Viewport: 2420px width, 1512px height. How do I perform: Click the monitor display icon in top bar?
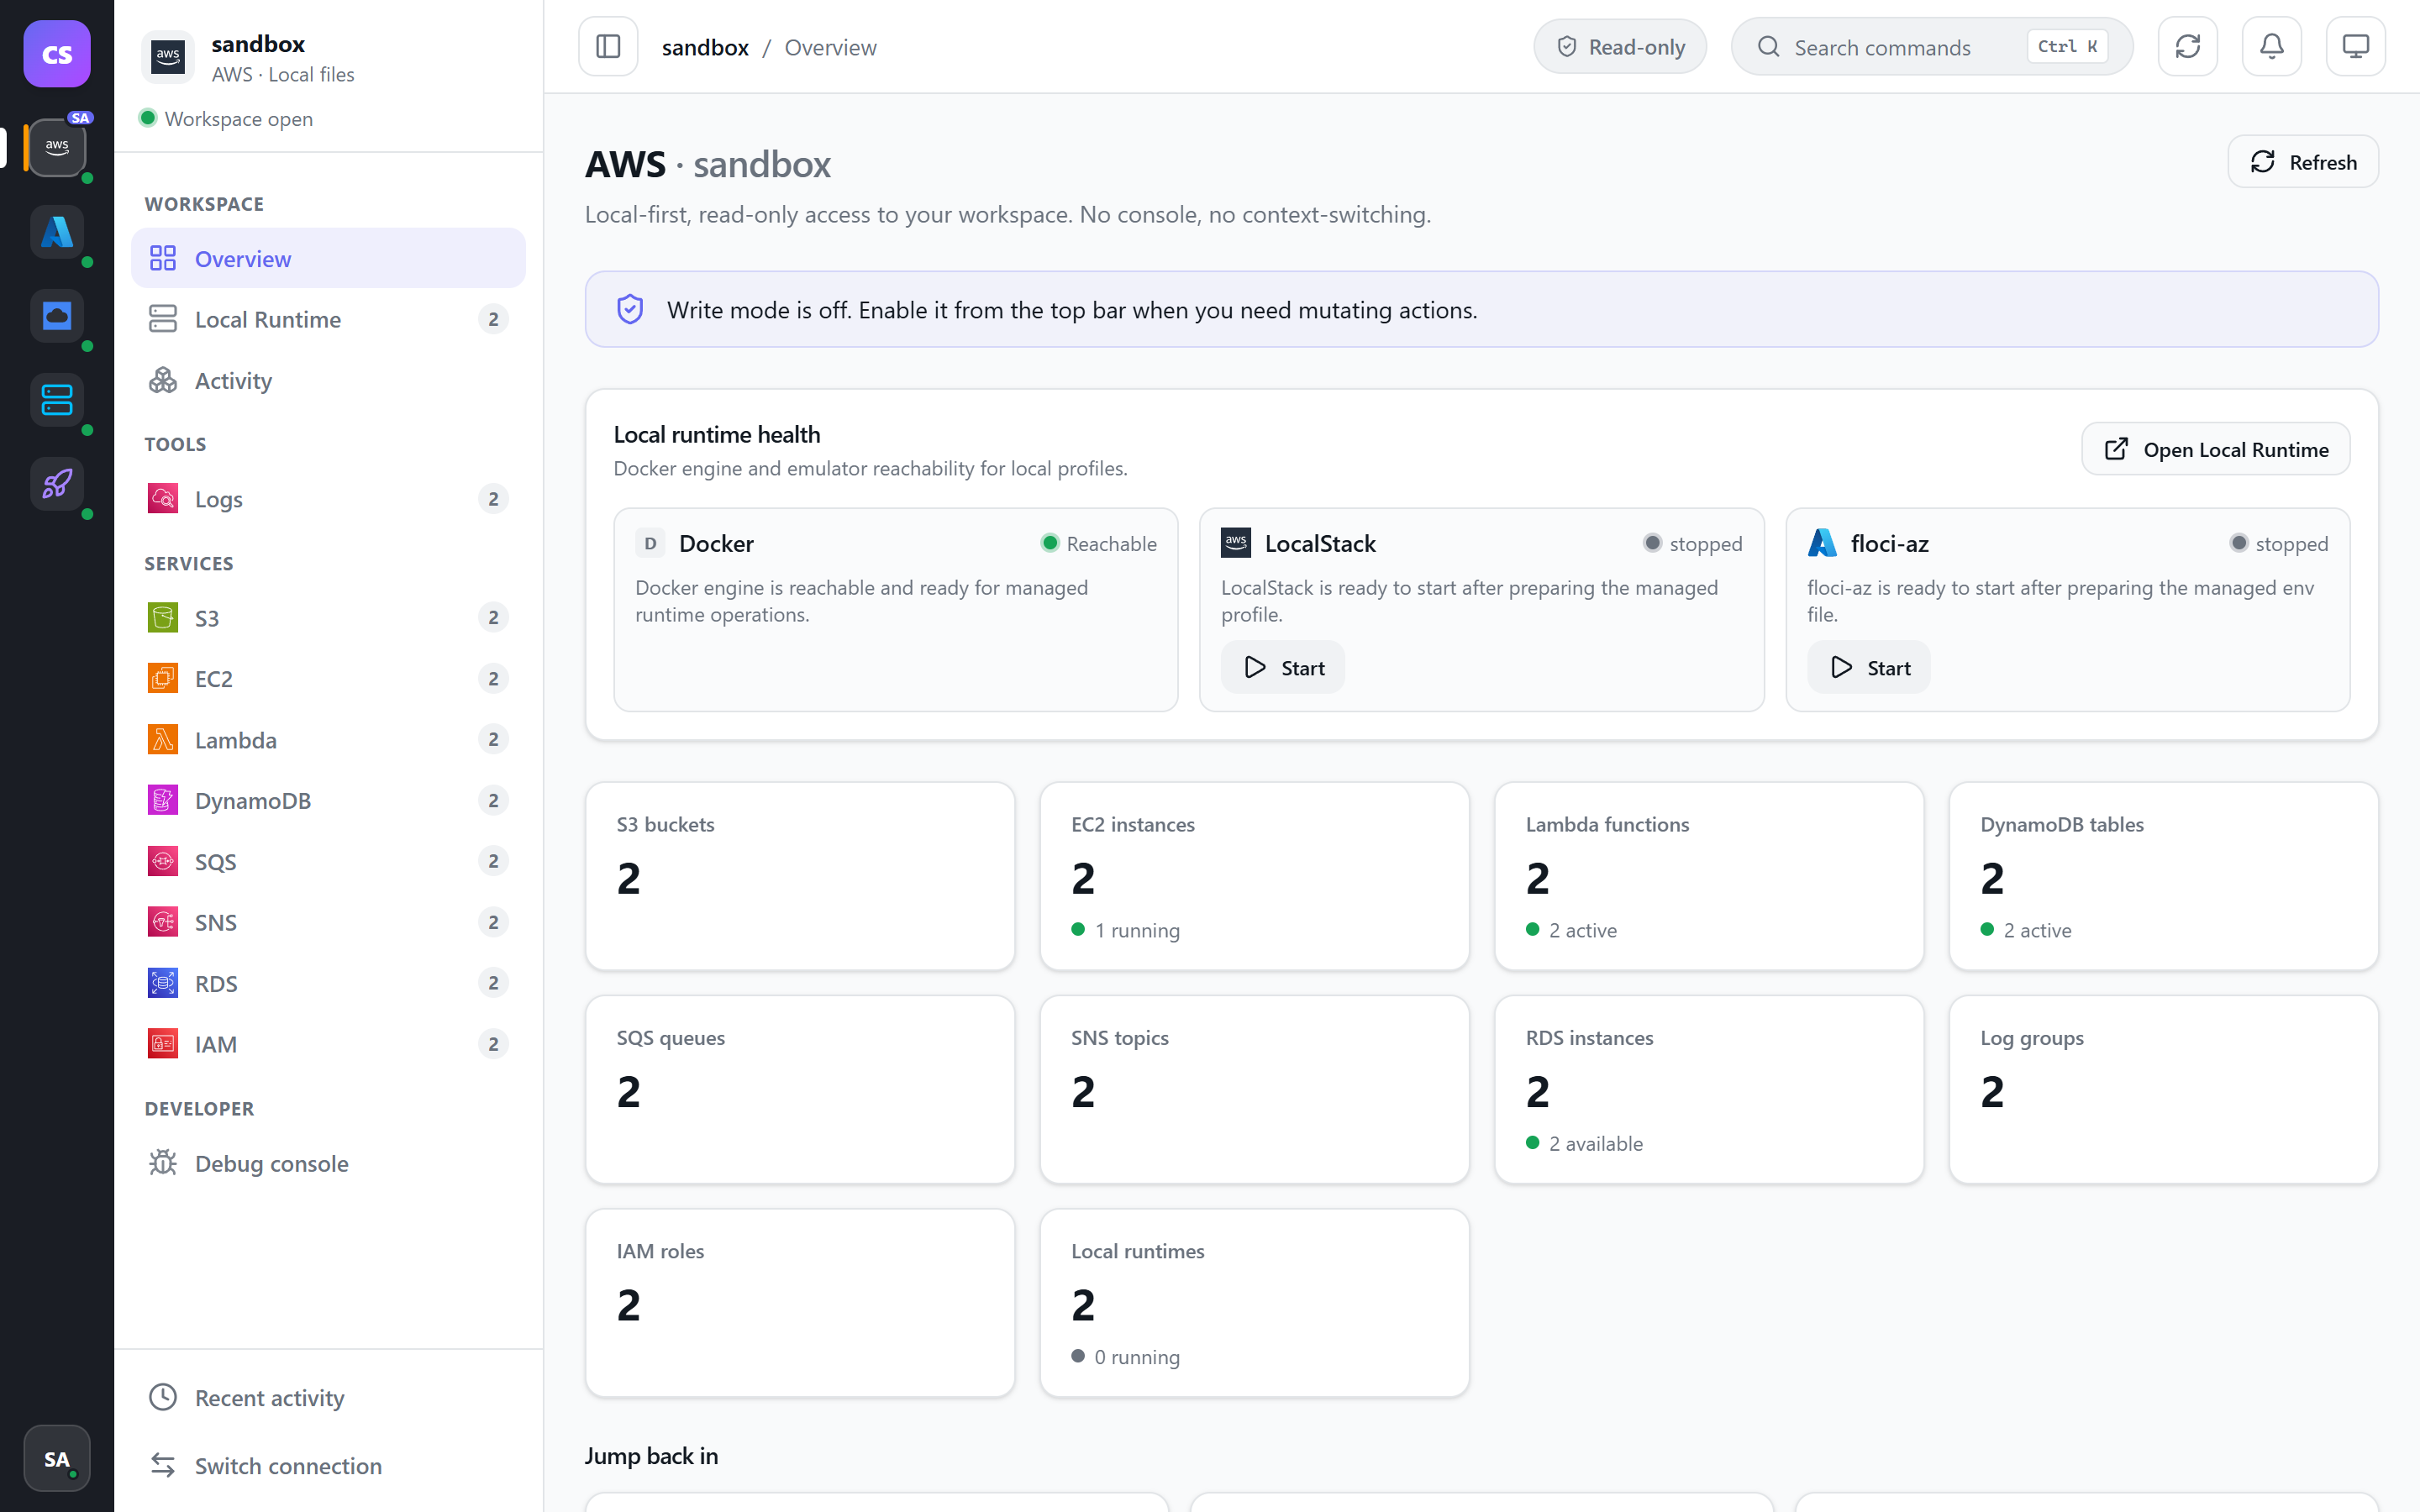pos(2356,47)
